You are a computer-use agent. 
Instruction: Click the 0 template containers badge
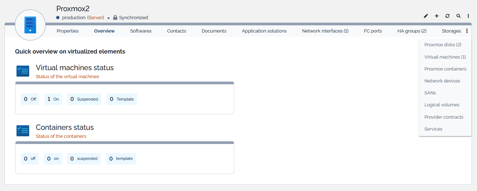[x=121, y=159]
